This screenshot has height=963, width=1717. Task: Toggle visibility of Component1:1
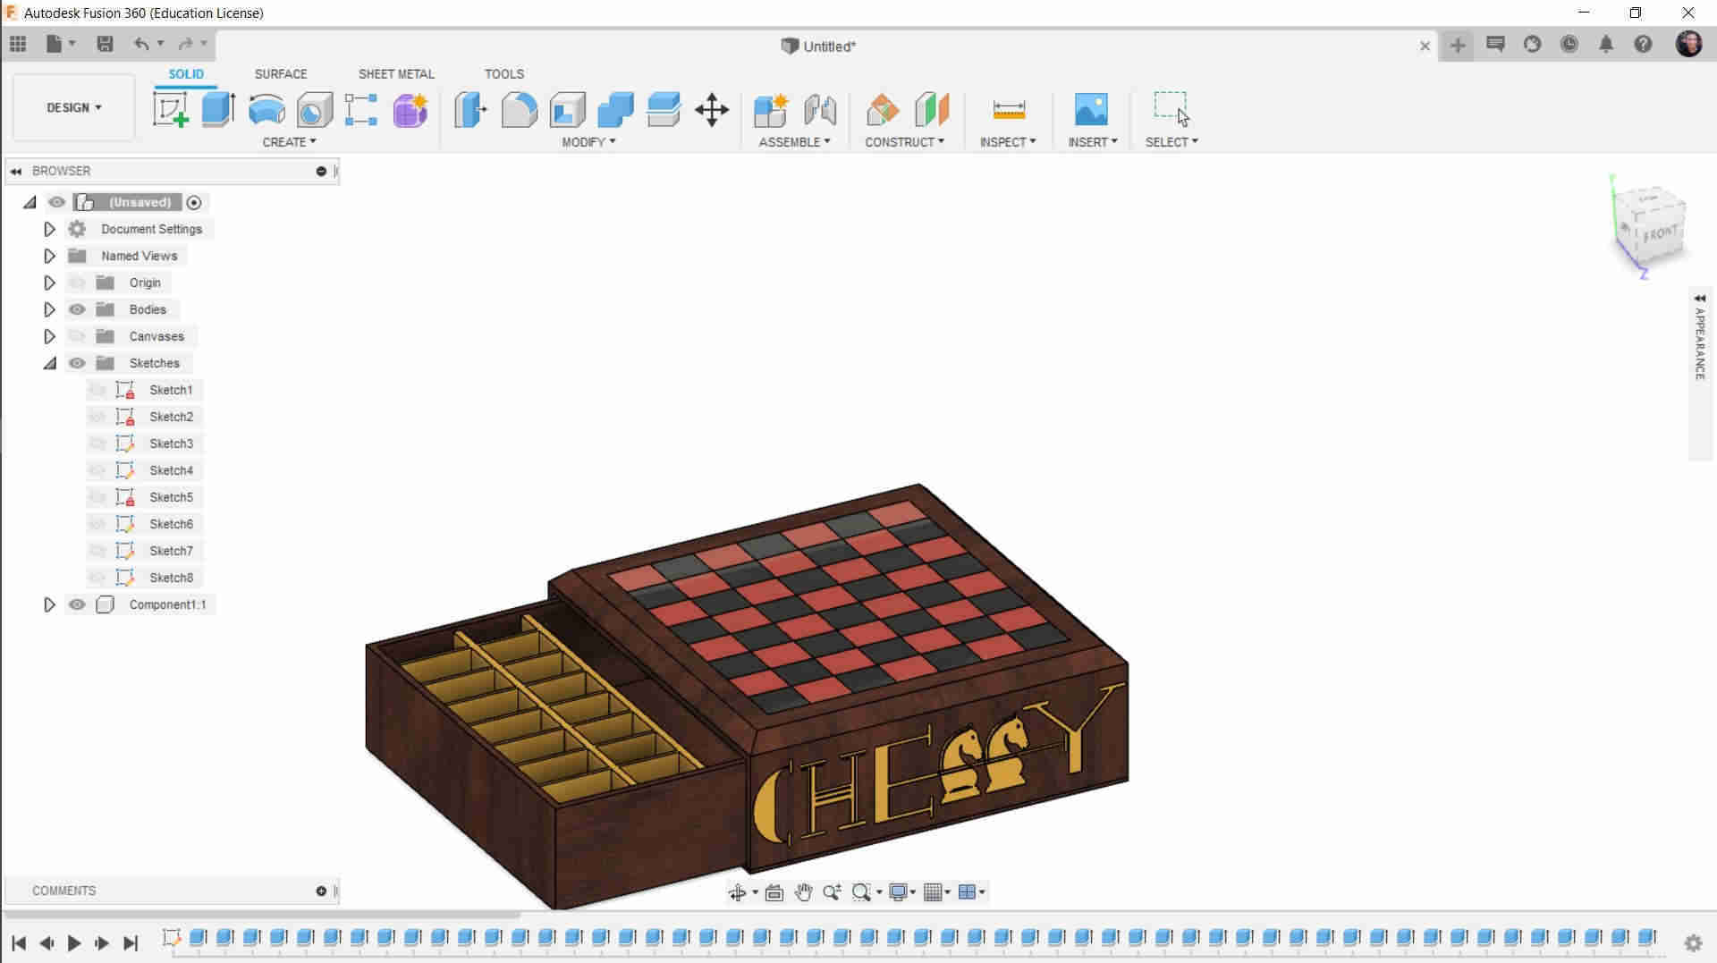(x=78, y=604)
